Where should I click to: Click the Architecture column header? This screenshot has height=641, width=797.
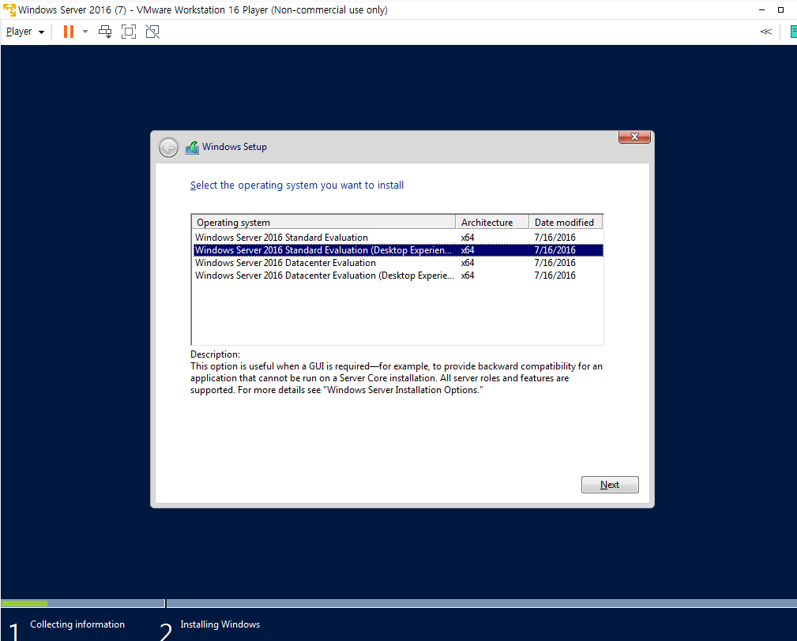(492, 222)
